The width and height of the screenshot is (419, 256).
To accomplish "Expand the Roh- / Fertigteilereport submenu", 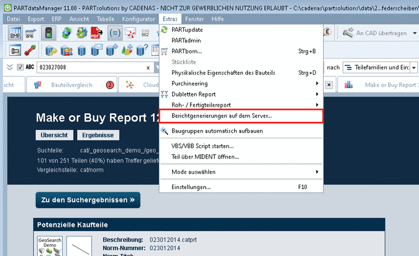I will click(317, 105).
